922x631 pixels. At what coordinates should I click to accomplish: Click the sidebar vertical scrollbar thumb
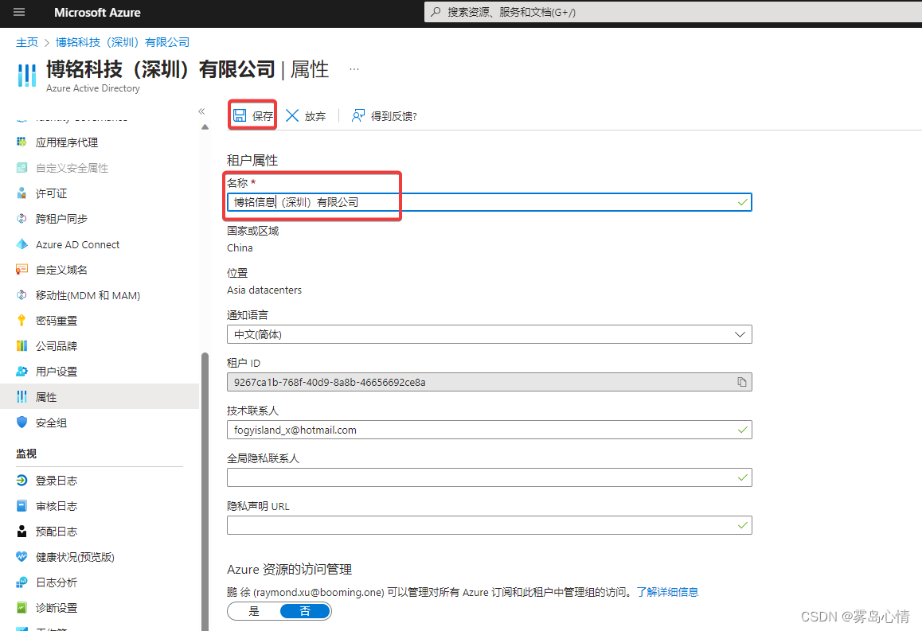pos(205,491)
